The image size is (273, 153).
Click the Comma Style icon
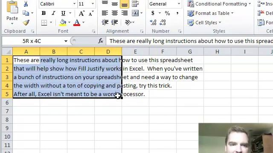coord(177,13)
